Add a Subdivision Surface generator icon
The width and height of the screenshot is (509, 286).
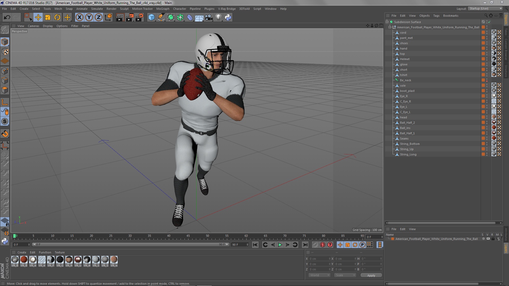(x=171, y=17)
